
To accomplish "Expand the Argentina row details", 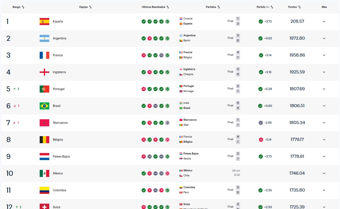I will point(324,38).
